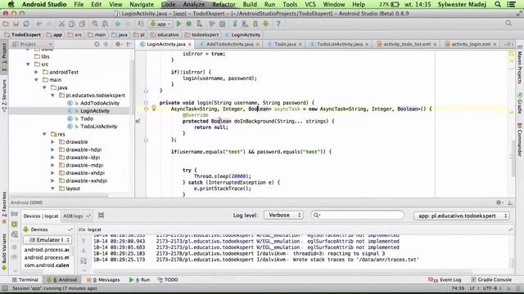
Task: Click the Replace toolbar icon
Action: click(105, 24)
